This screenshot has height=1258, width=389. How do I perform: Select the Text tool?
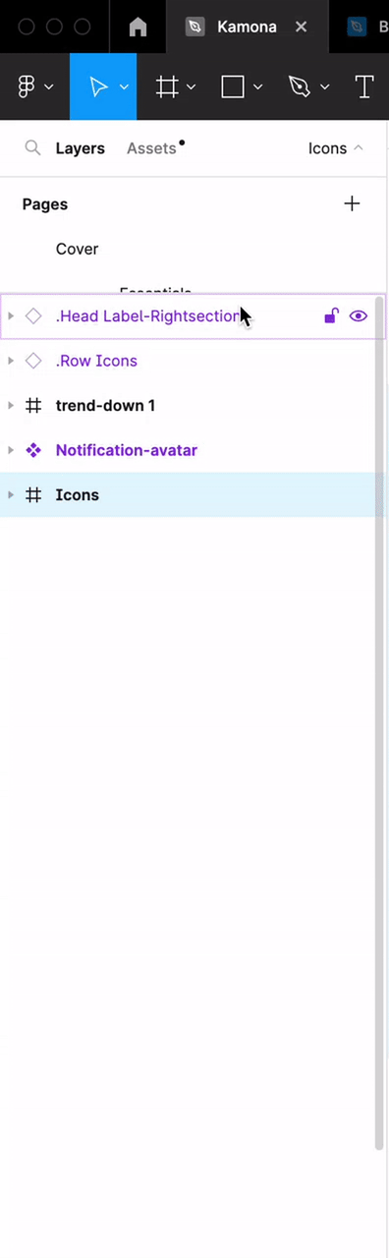363,86
